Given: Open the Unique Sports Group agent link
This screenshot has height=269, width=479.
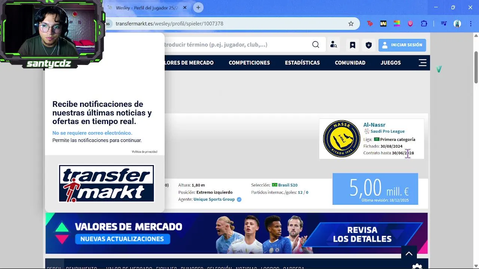Looking at the screenshot, I should tap(214, 200).
